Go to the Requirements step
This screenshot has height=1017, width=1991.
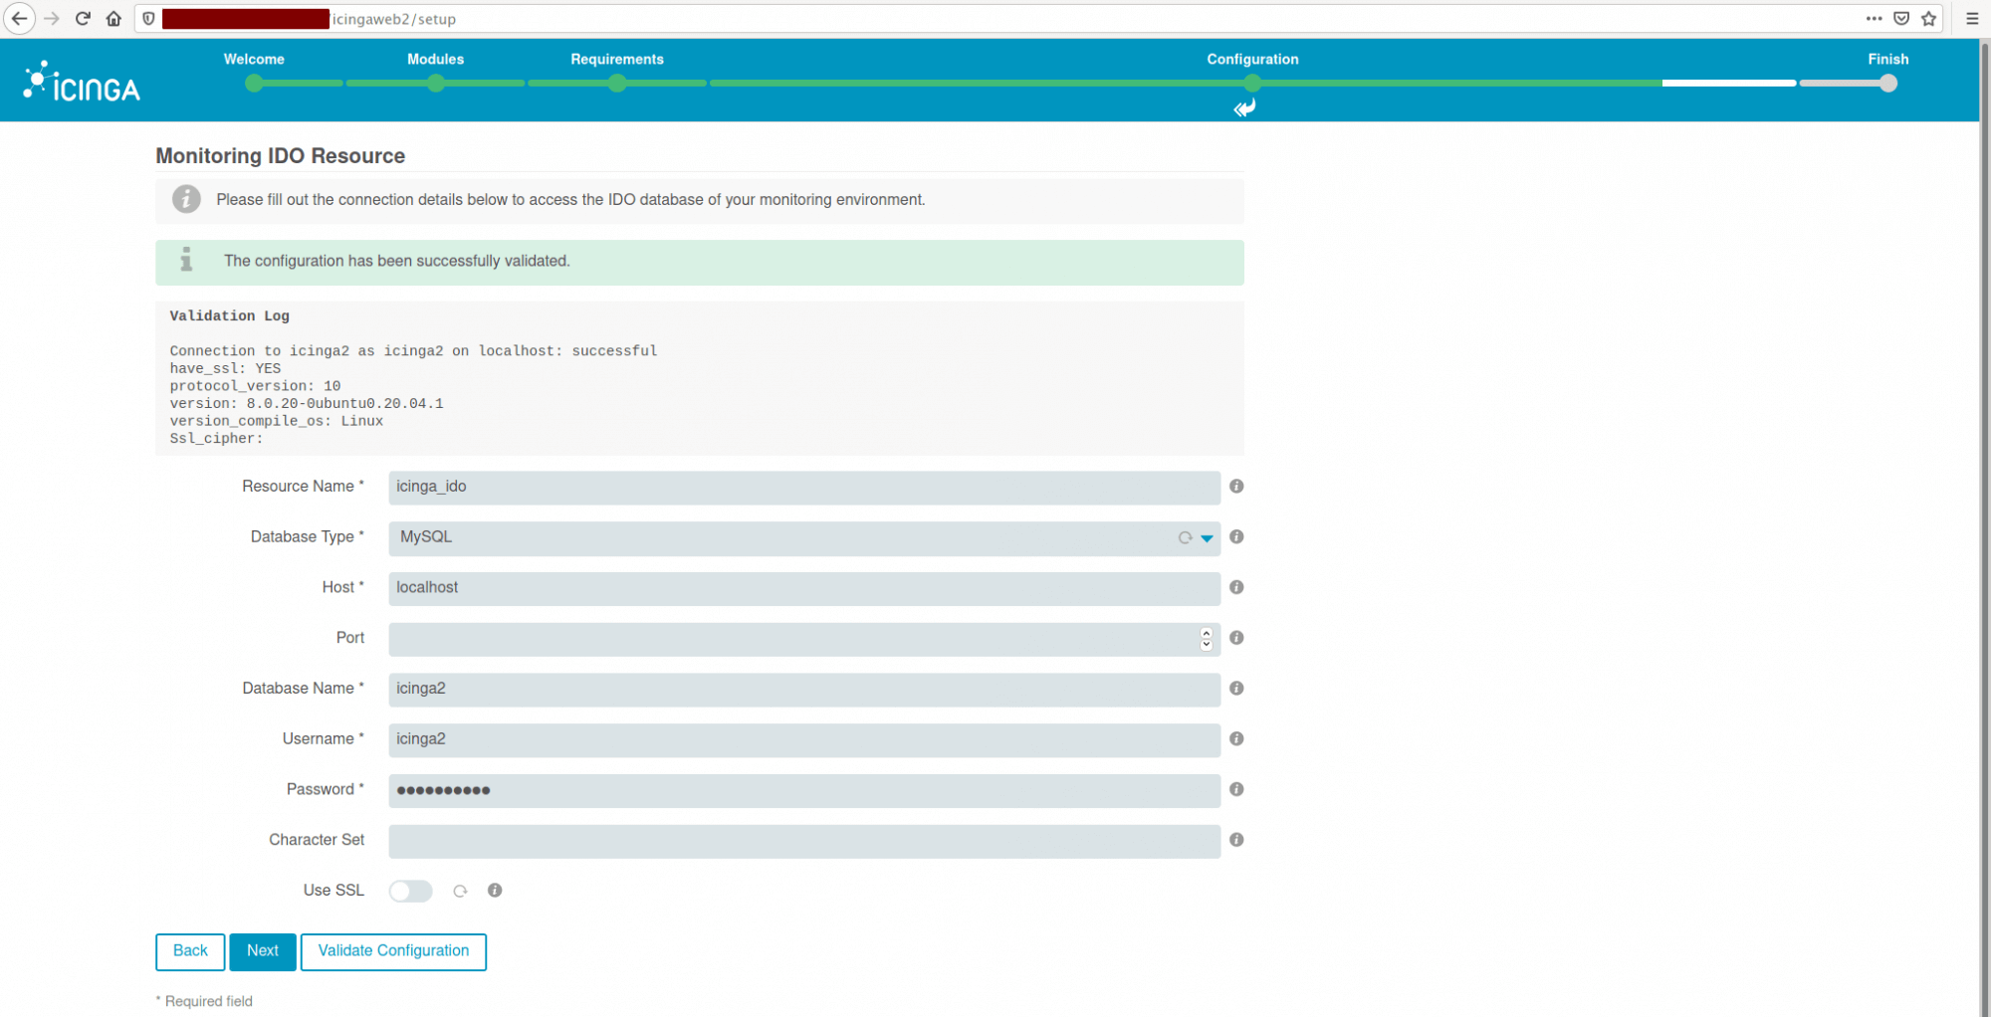point(617,60)
